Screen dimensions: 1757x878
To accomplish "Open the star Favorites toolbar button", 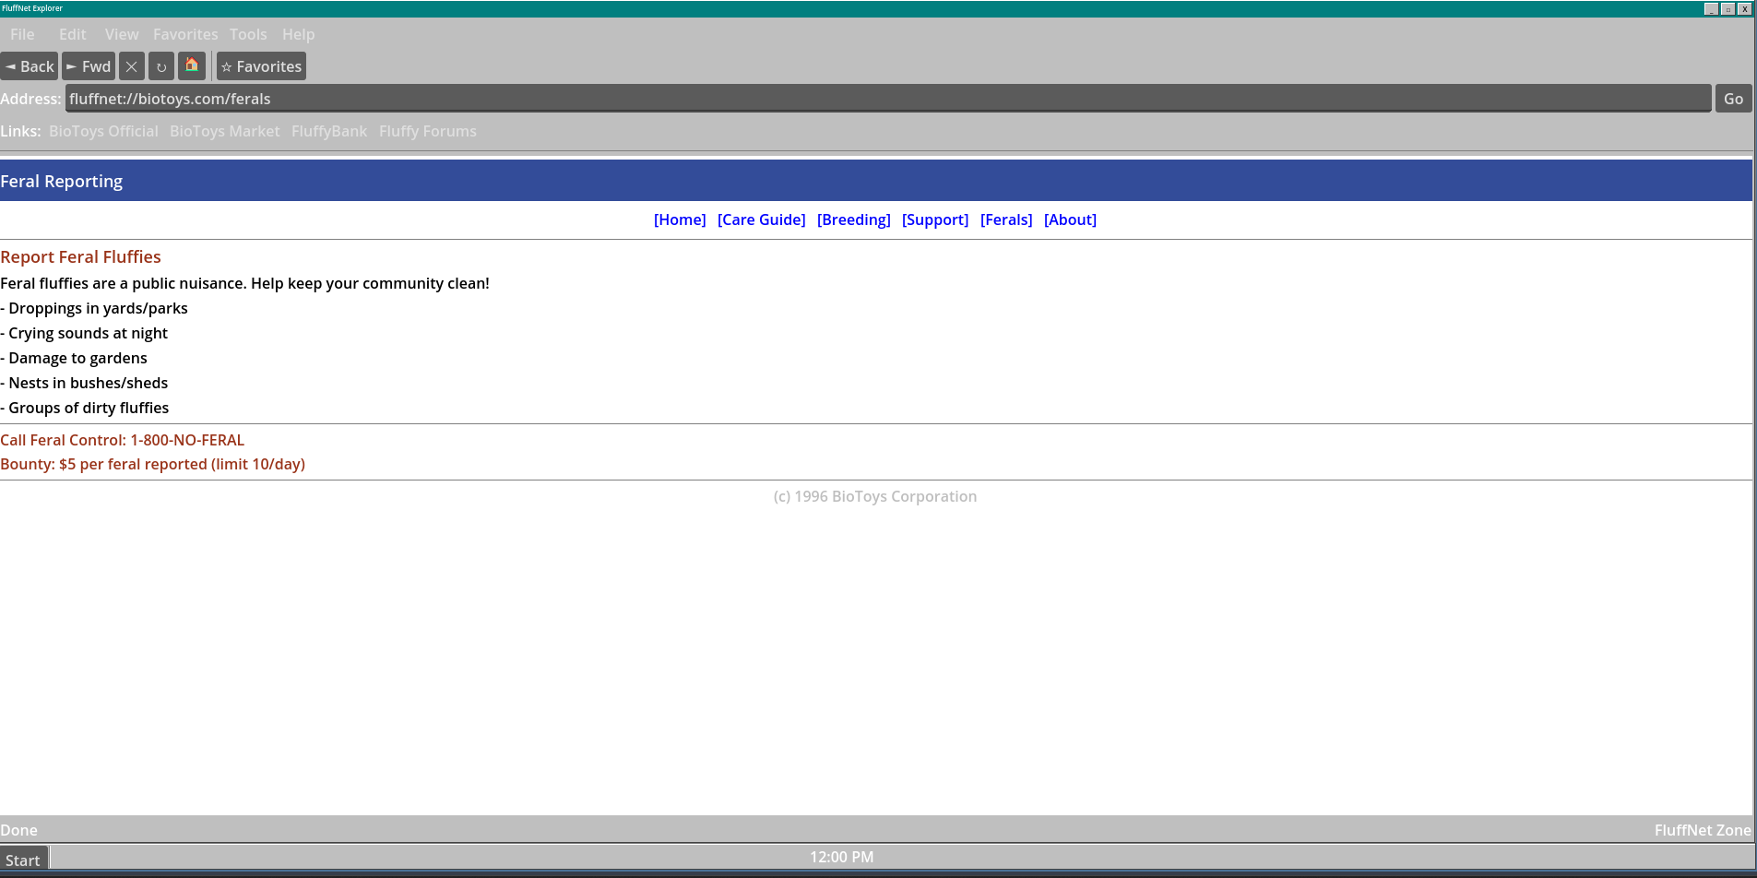I will (261, 66).
